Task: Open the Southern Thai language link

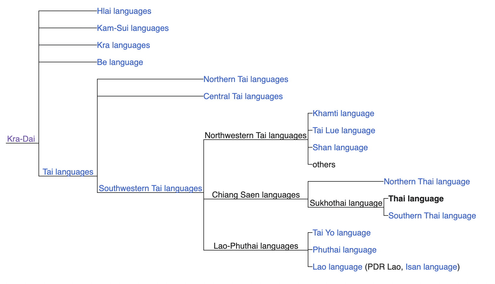Action: pyautogui.click(x=432, y=216)
